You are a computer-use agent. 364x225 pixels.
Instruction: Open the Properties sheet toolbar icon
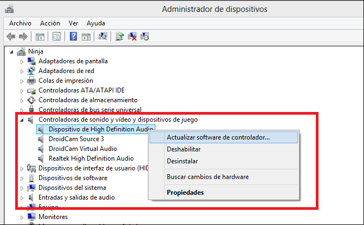click(56, 36)
